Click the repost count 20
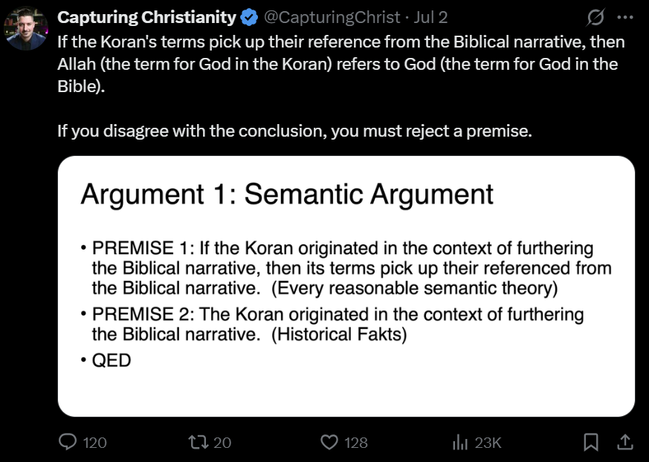649x462 pixels. pos(222,443)
